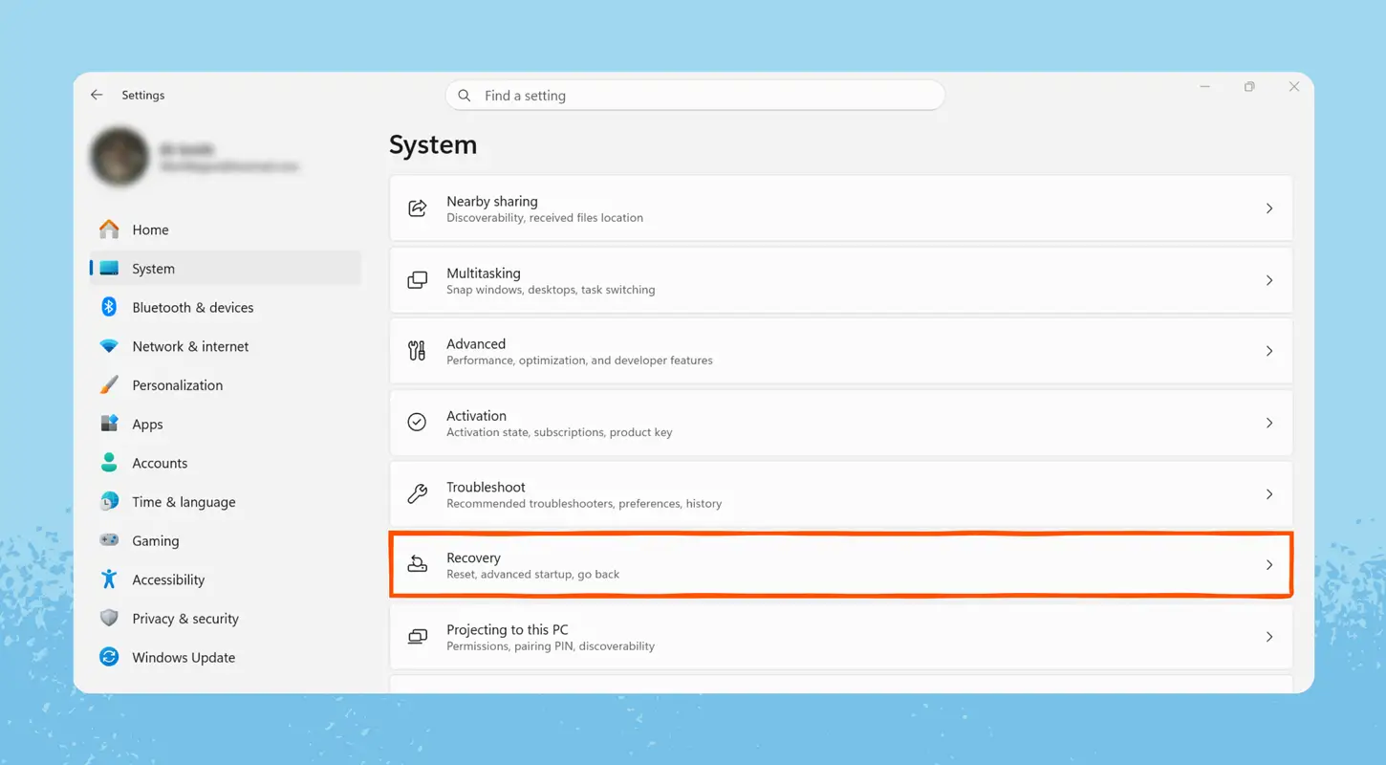Click the Bluetooth icon in sidebar
1386x765 pixels.
(109, 307)
